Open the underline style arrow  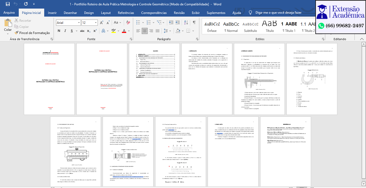[x=77, y=31]
